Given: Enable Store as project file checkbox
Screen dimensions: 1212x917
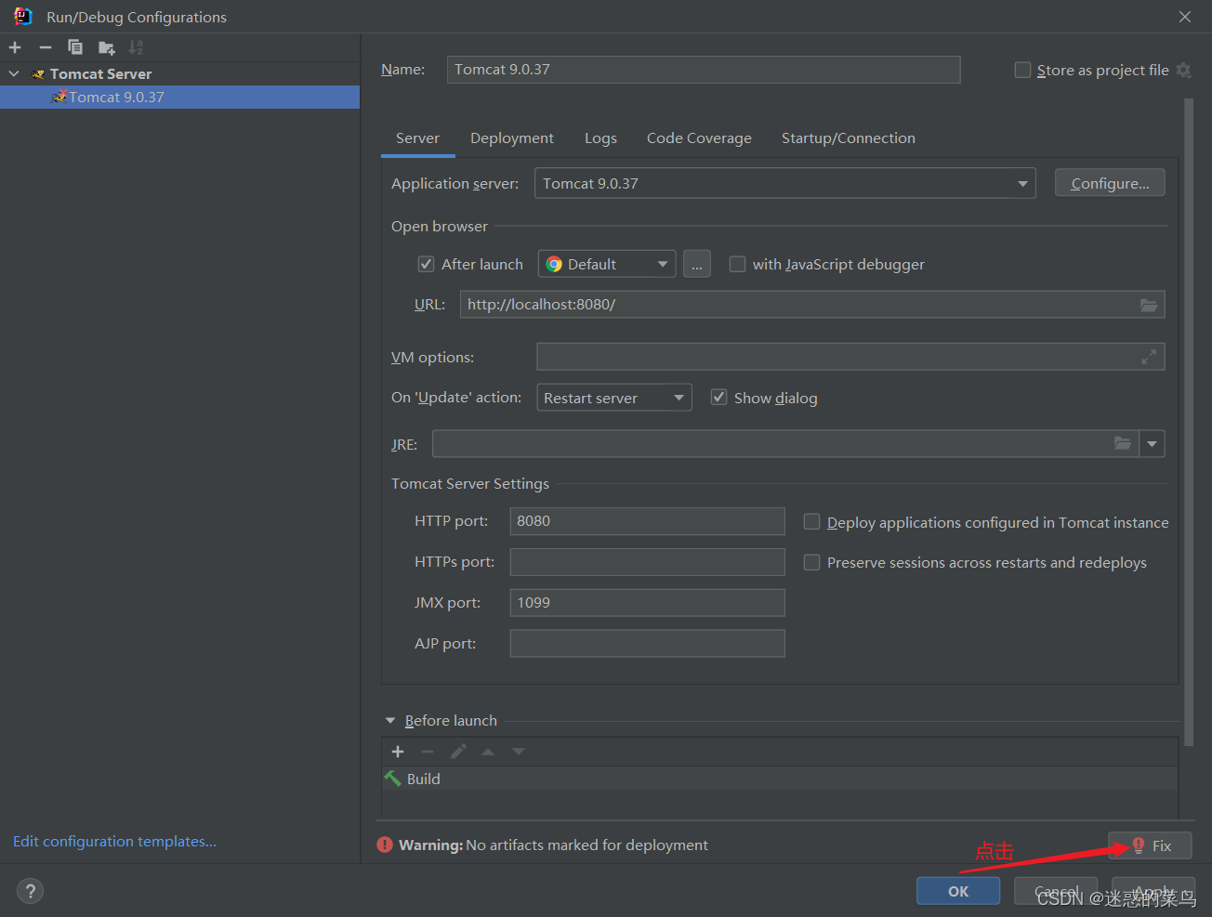Looking at the screenshot, I should pos(1022,70).
